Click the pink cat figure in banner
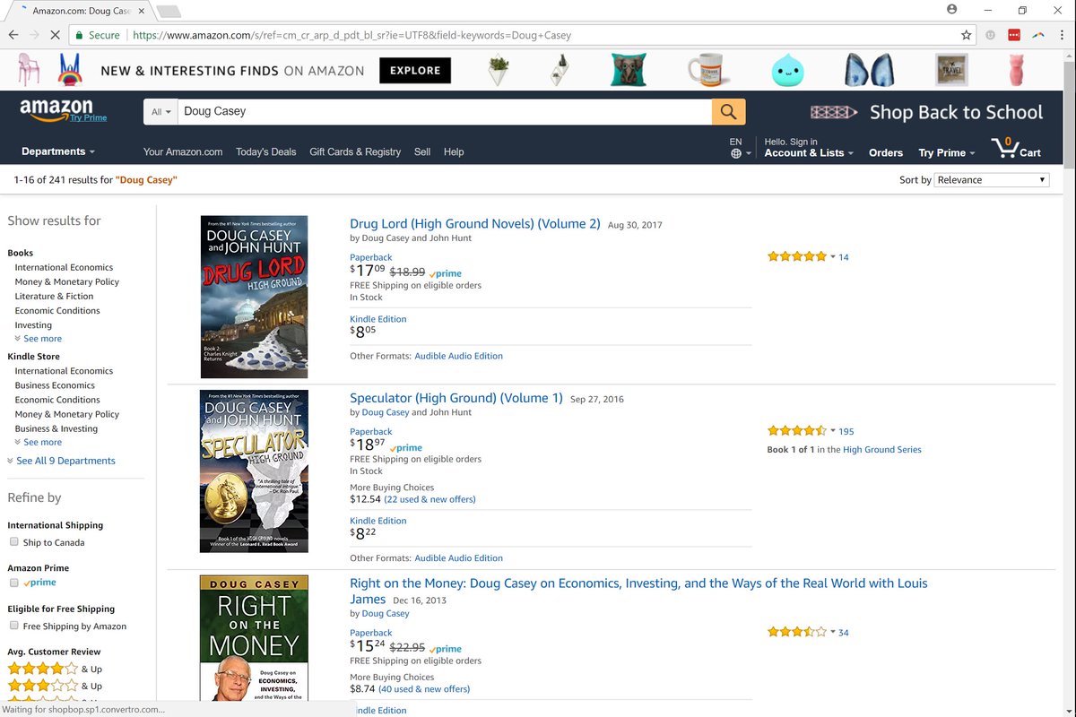Viewport: 1076px width, 717px height. pos(1016,70)
